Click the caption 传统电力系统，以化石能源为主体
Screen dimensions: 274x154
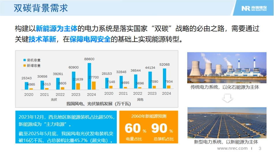pos(225,87)
